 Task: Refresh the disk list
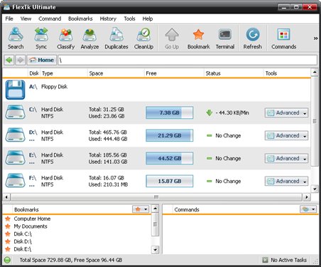(x=252, y=38)
